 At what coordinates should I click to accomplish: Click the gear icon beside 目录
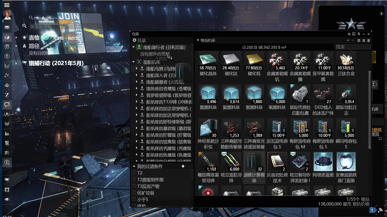tap(135, 40)
